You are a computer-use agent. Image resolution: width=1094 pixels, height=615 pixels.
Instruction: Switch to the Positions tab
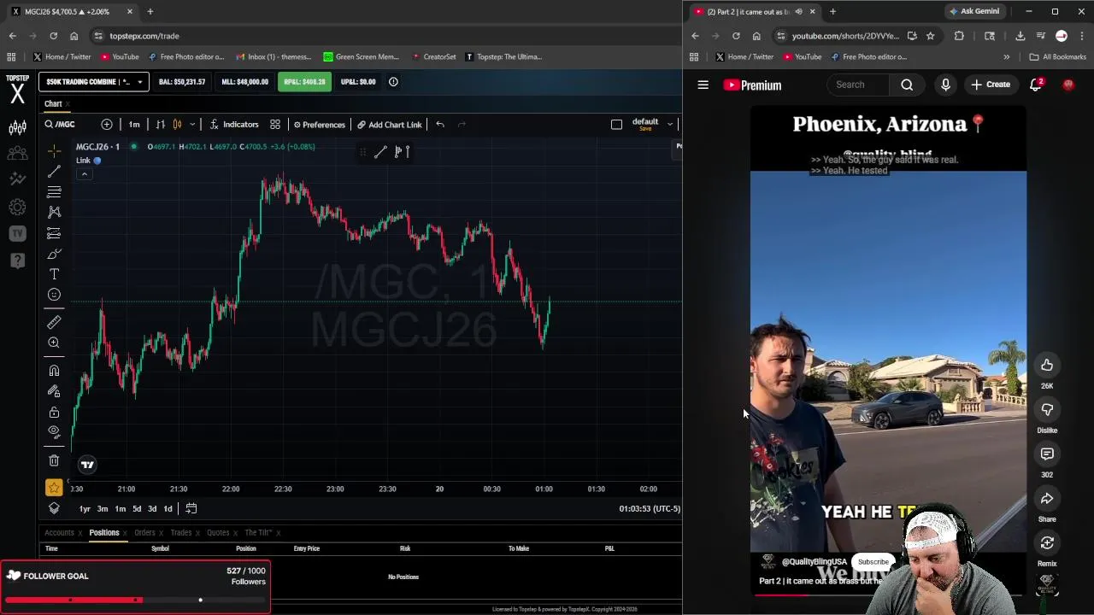(x=104, y=533)
